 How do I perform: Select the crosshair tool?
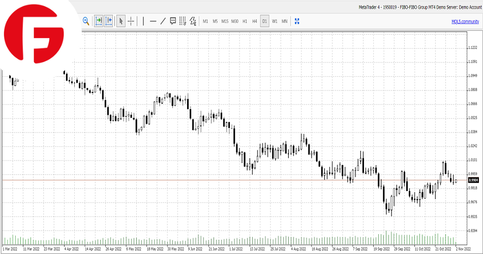131,21
